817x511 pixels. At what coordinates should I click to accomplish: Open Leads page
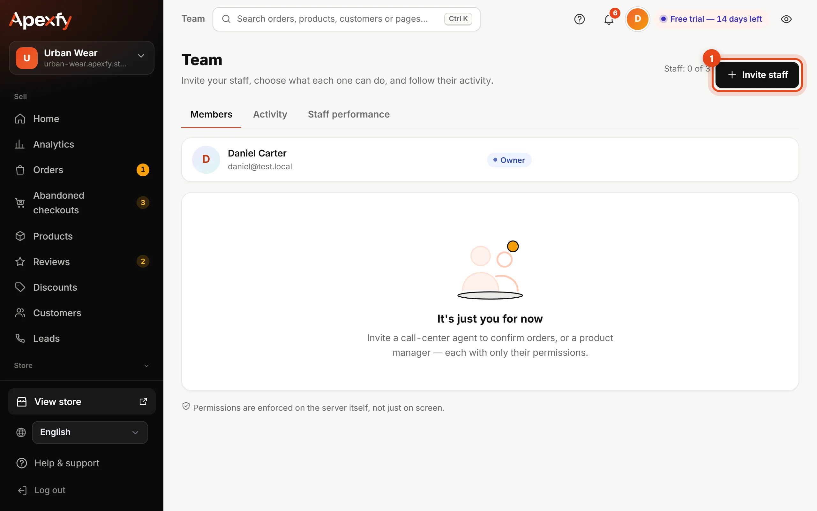tap(82, 338)
